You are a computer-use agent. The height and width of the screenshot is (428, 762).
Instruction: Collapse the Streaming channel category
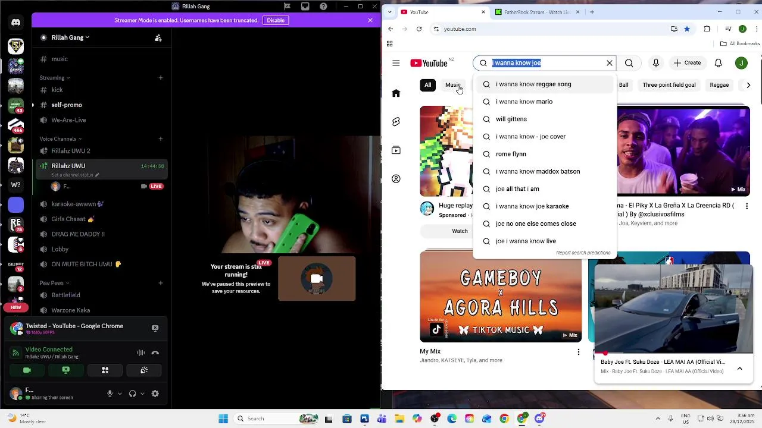(x=55, y=78)
